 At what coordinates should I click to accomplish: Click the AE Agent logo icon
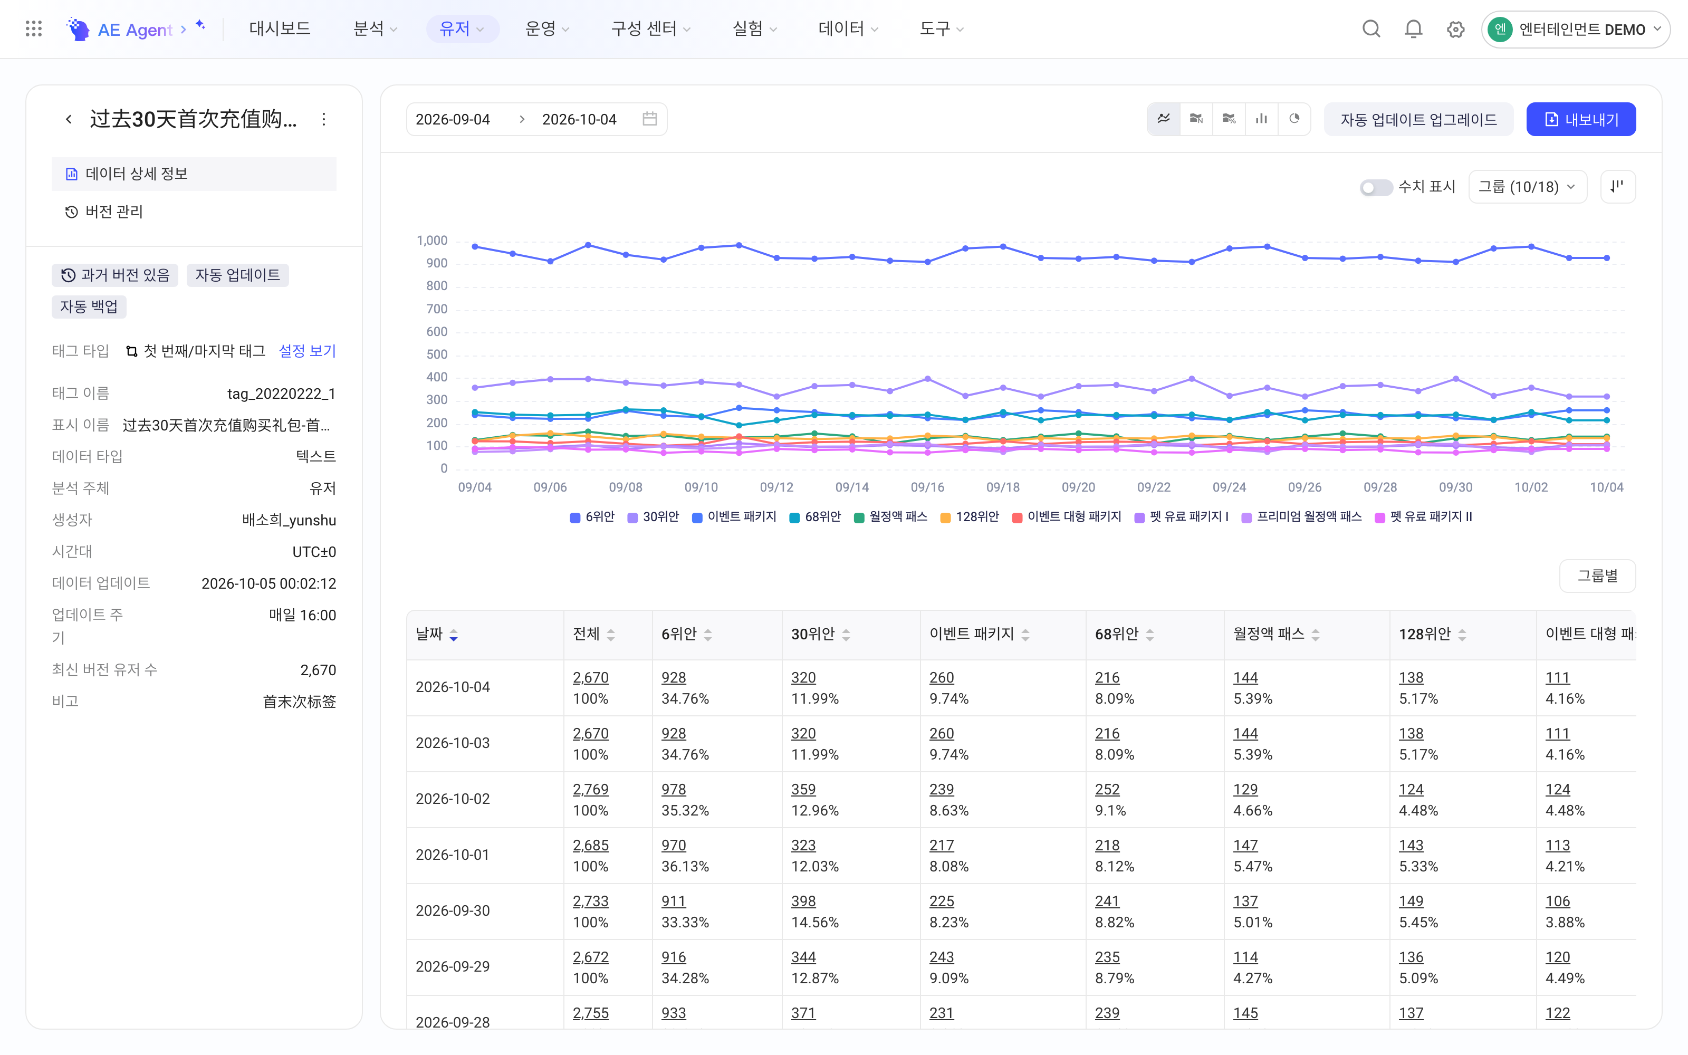pos(78,28)
